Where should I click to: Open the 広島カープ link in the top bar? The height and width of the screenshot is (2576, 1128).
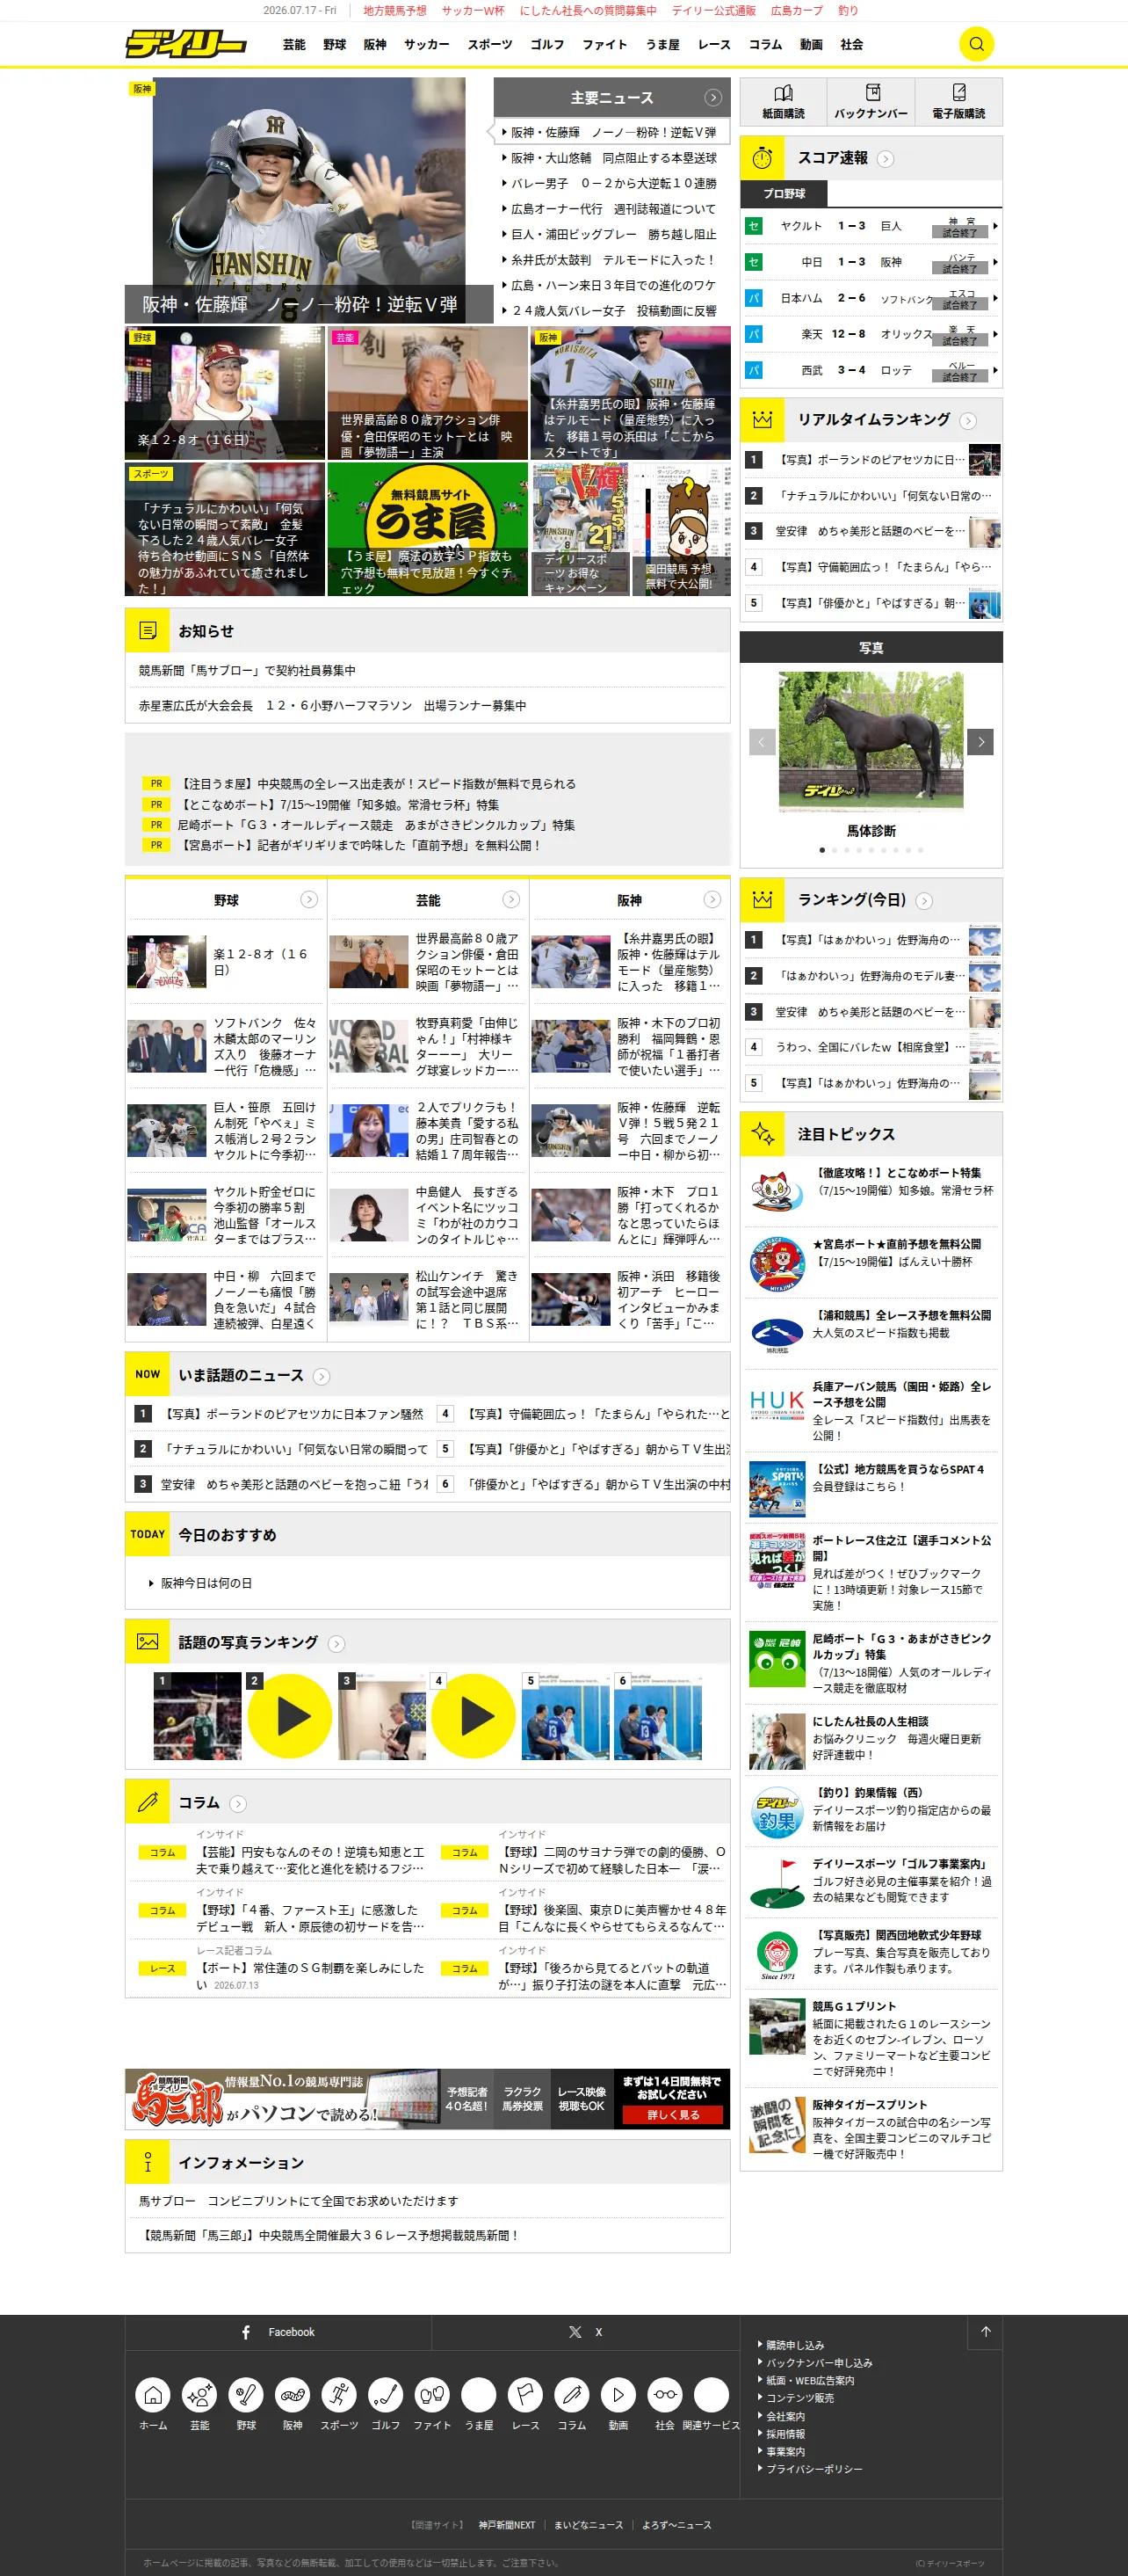[x=796, y=11]
